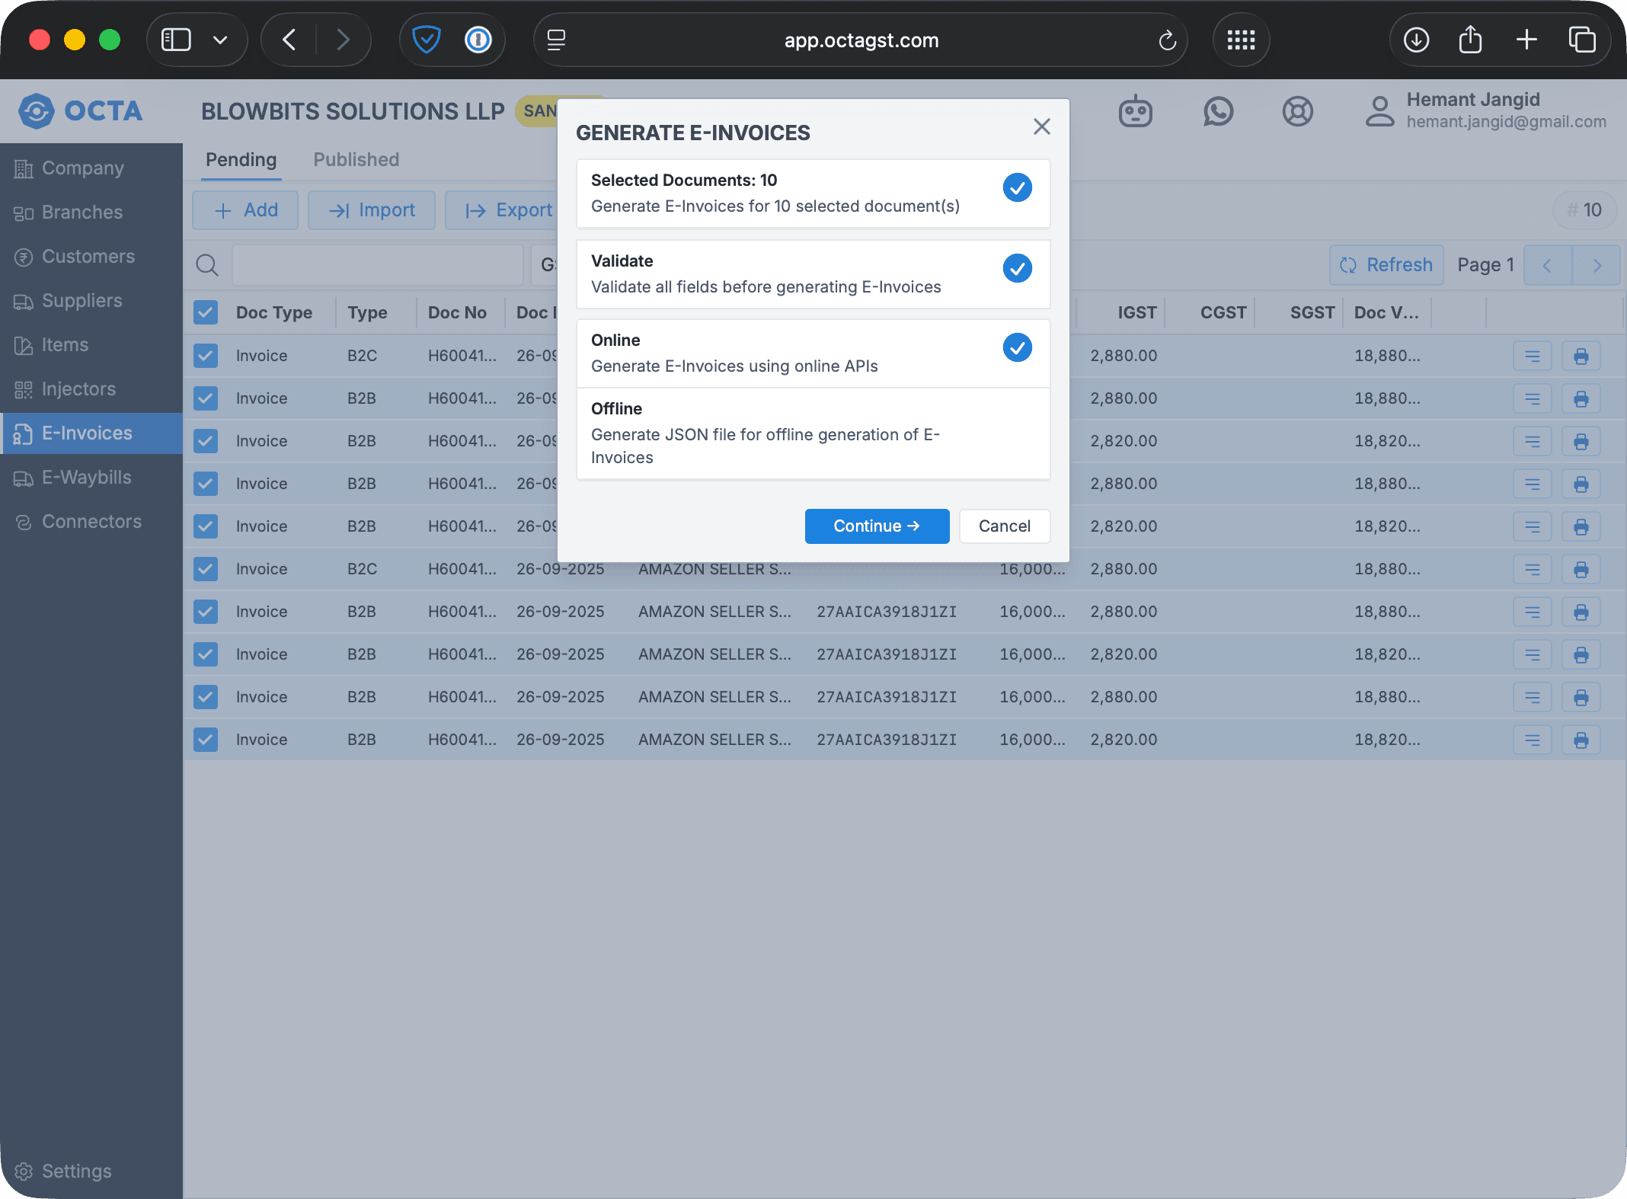Open Safari downloads icon
The height and width of the screenshot is (1199, 1627).
click(1416, 40)
